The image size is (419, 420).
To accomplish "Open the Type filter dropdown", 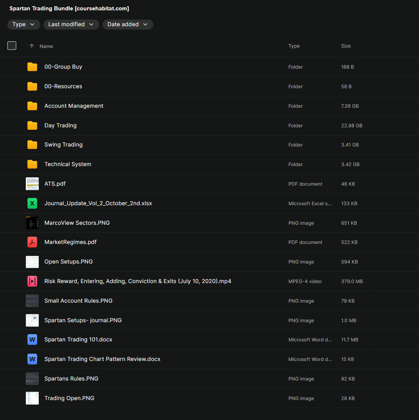I will [24, 24].
